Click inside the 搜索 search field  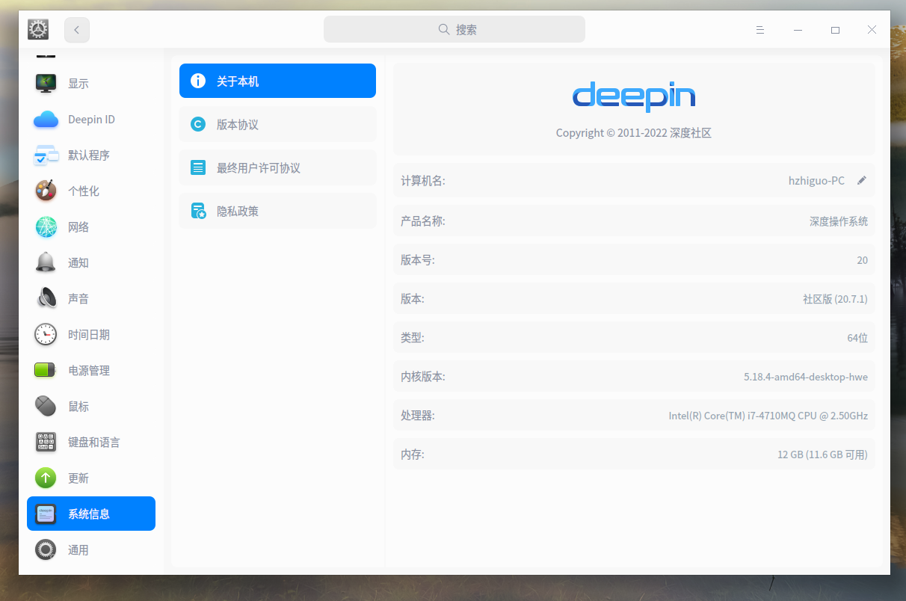click(x=454, y=28)
